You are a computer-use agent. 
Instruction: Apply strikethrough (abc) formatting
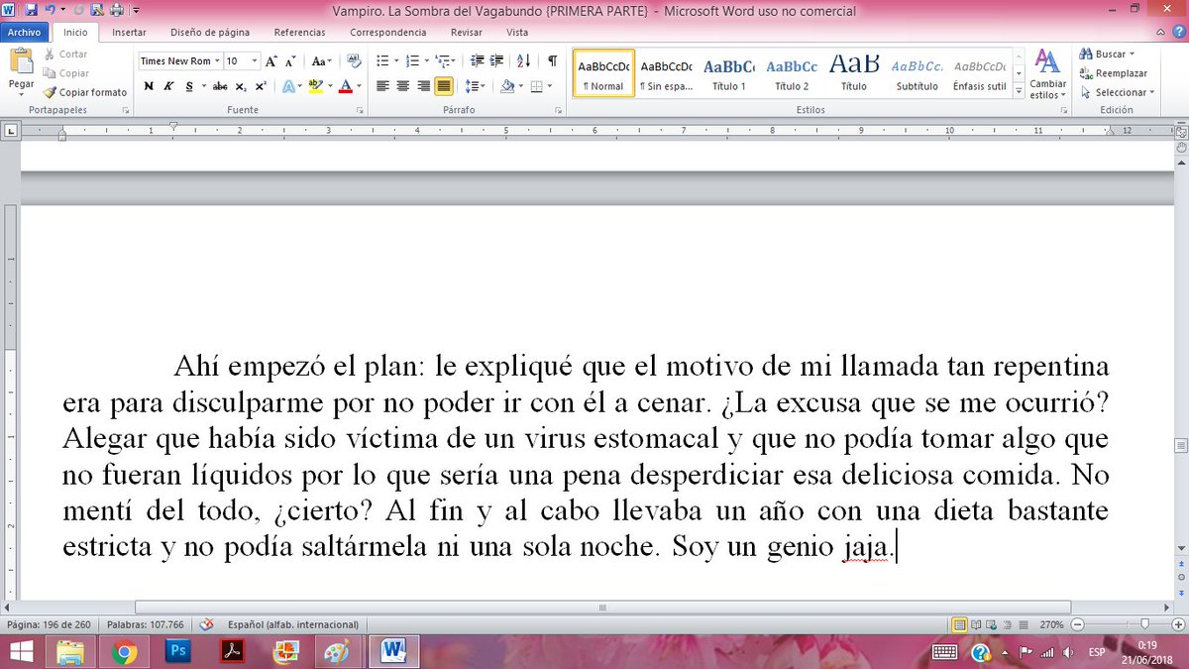220,86
